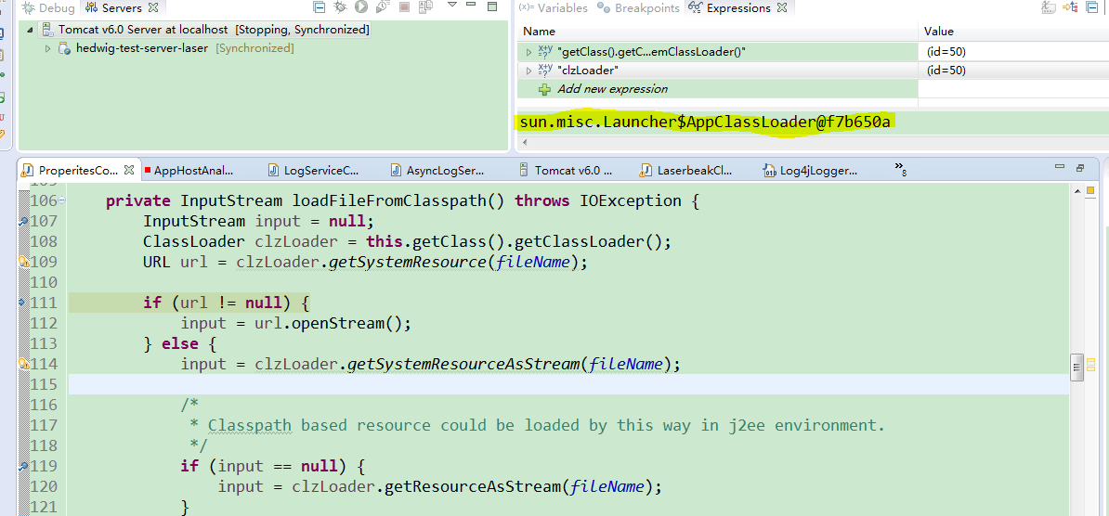The image size is (1109, 516).
Task: Minimize the editor area
Action: [x=1059, y=166]
